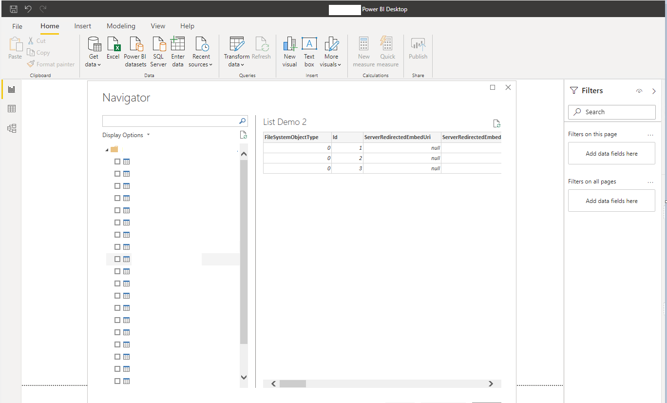The height and width of the screenshot is (403, 667).
Task: Click the refresh preview icon above the table
Action: tap(496, 123)
